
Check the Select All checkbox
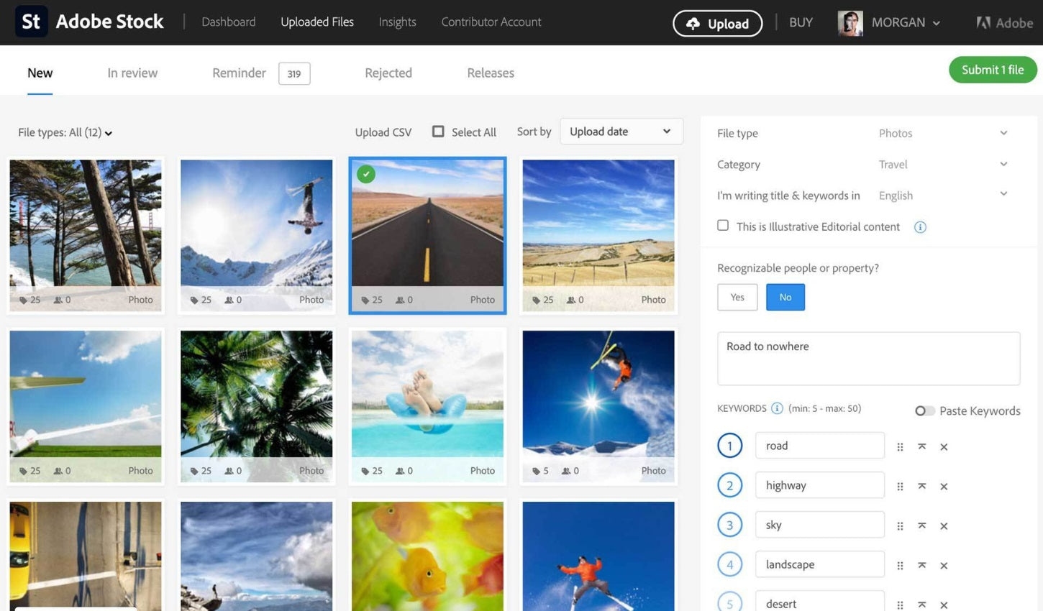[x=438, y=132]
